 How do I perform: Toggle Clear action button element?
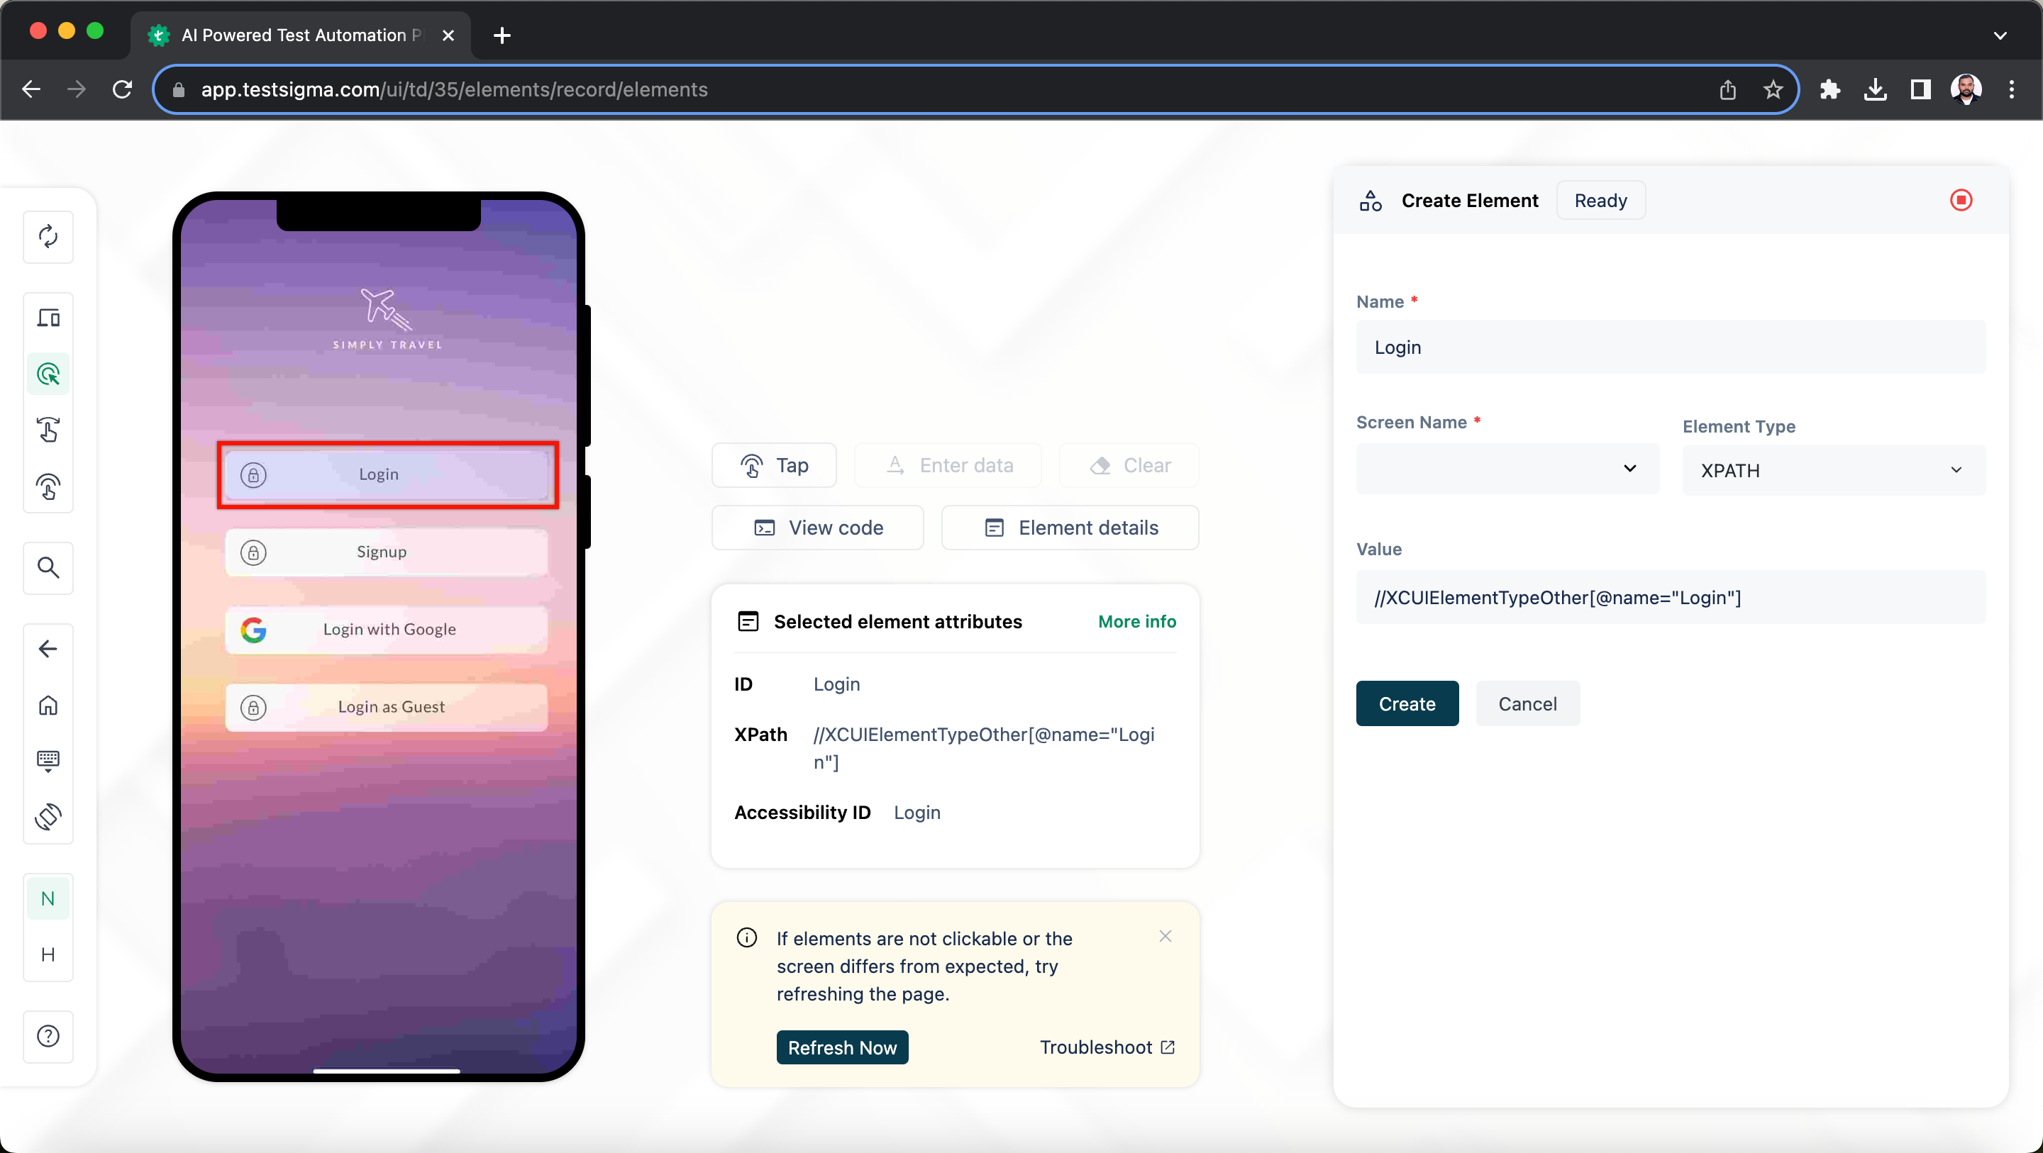tap(1129, 464)
